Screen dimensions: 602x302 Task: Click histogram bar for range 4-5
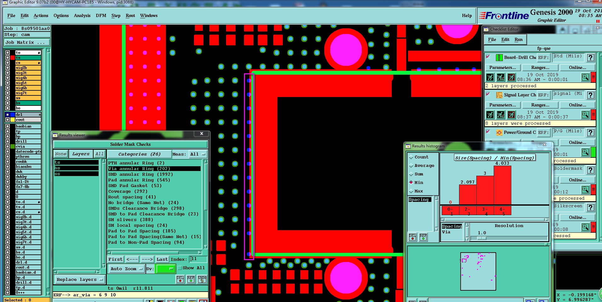[x=502, y=185]
